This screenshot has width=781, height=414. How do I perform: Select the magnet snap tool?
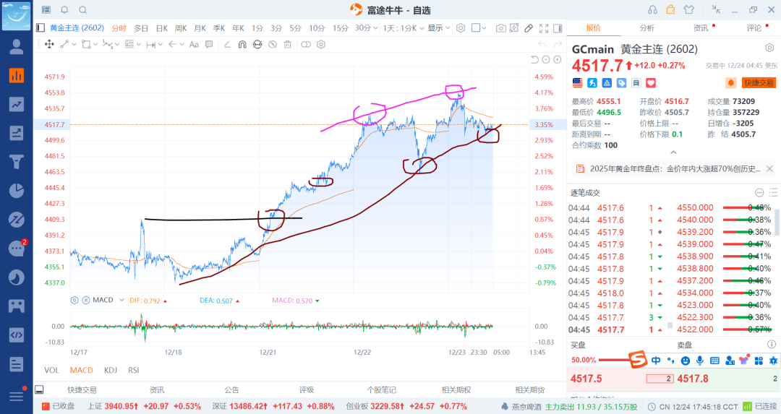pyautogui.click(x=242, y=44)
